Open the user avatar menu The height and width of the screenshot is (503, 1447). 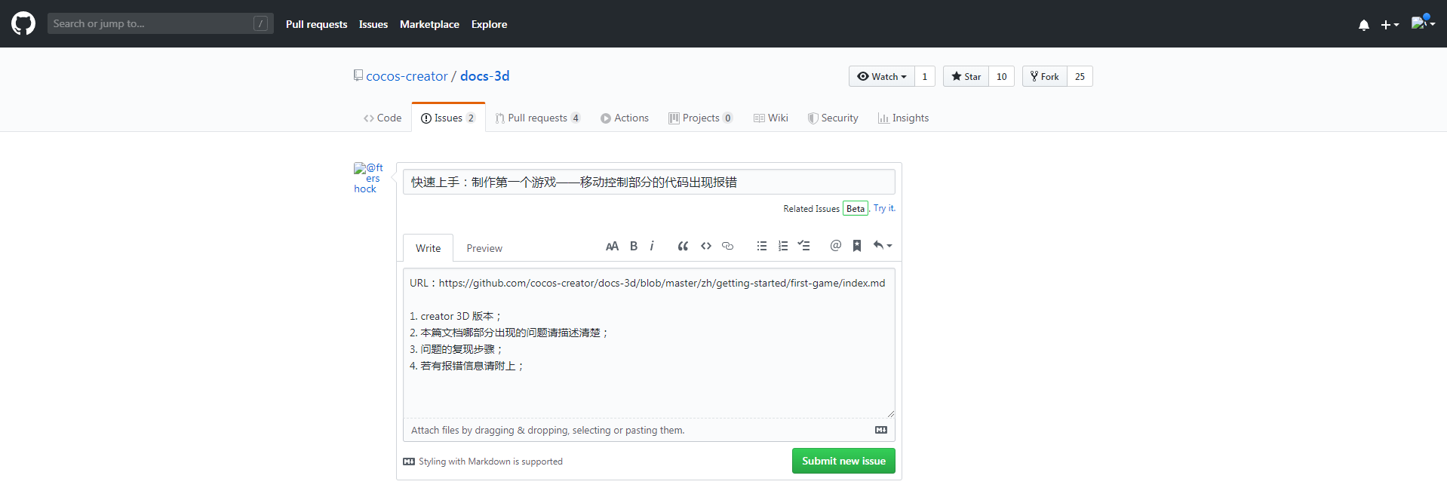point(1423,23)
